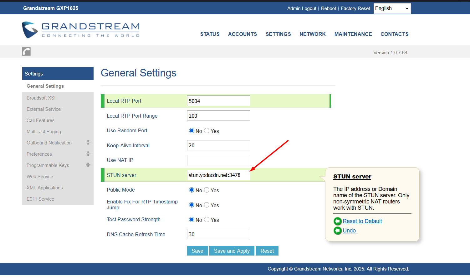Focus the DNS Cache Refresh Time field
This screenshot has width=470, height=278.
[x=219, y=234]
